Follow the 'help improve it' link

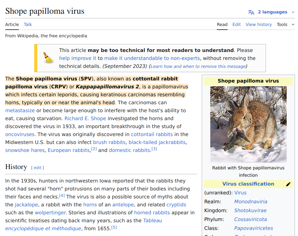click(78, 58)
